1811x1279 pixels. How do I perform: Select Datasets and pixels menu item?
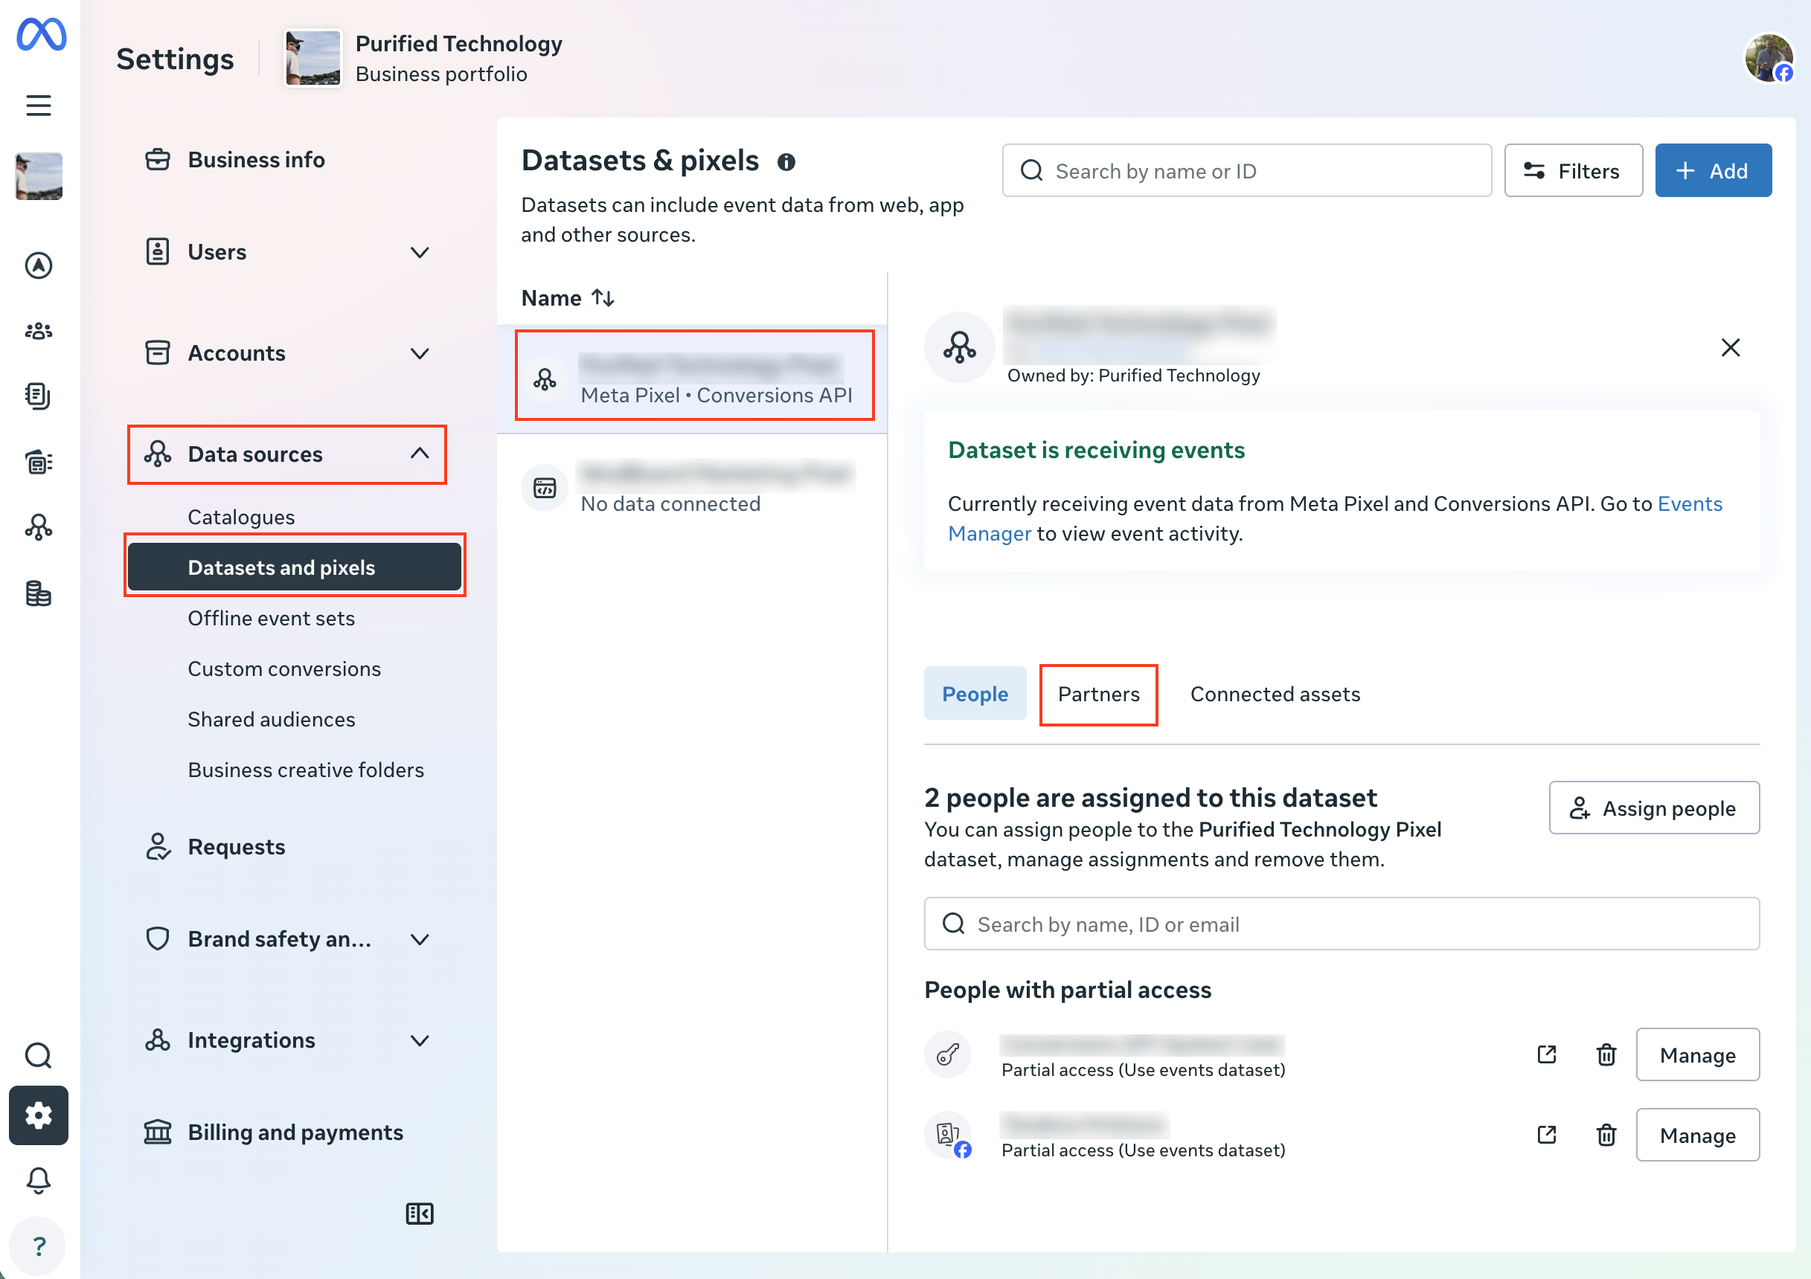point(295,567)
